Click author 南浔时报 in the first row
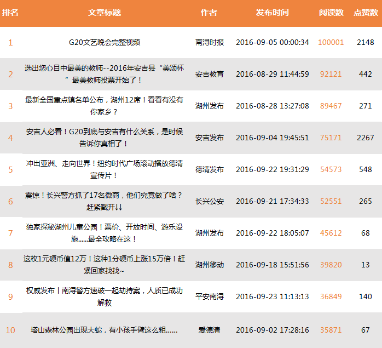Screen dimensions: 382x348 coord(210,42)
